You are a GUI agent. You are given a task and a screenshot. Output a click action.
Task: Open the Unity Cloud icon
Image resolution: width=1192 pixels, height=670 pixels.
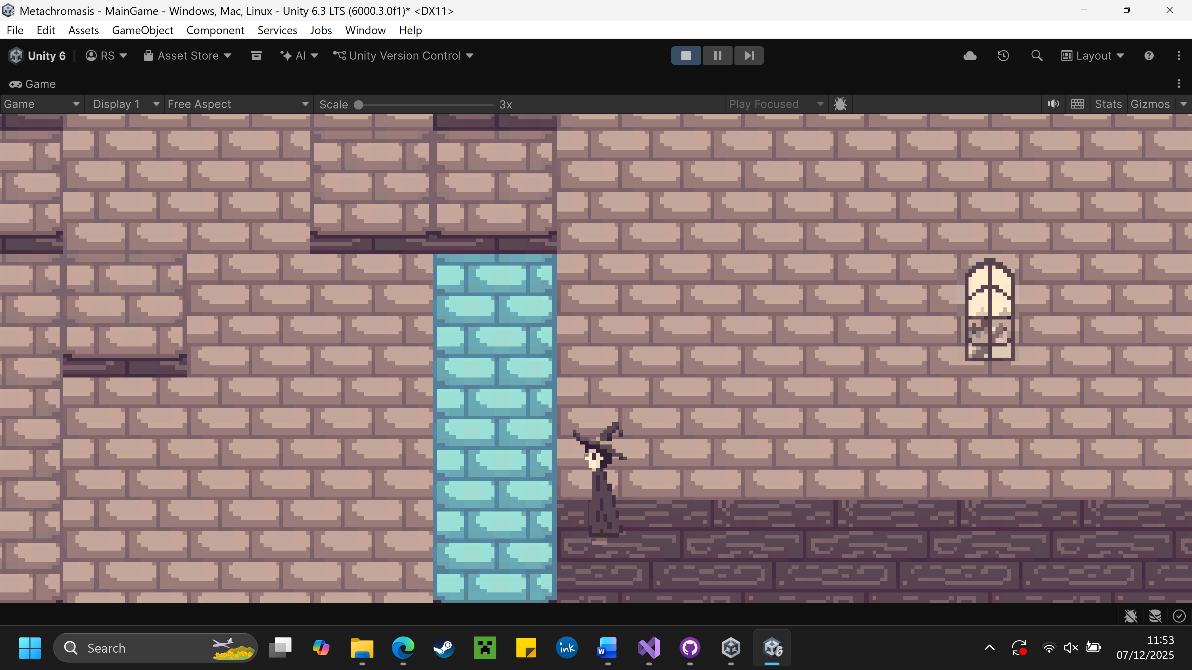coord(970,56)
